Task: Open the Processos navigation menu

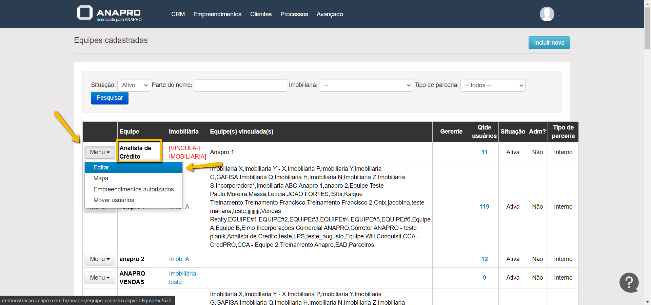Action: (x=294, y=14)
